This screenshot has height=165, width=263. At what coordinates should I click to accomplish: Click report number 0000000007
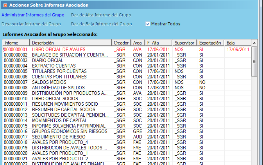16,82
